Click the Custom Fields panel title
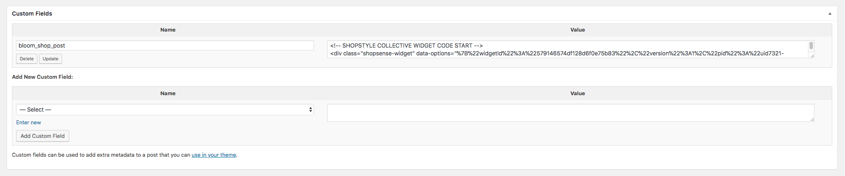845x176 pixels. [32, 14]
